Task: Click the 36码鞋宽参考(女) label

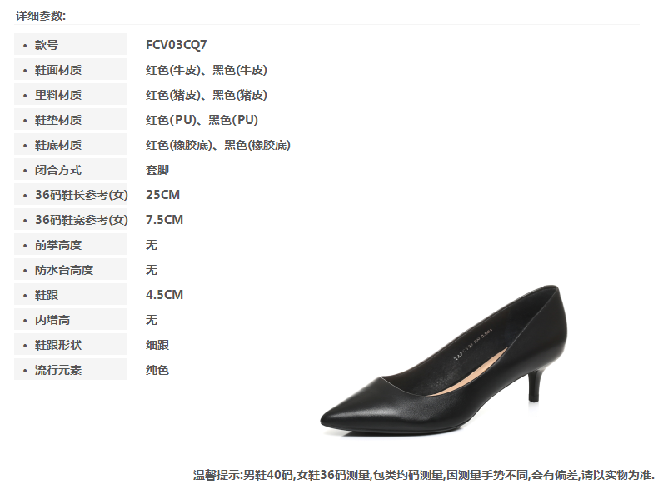Action: tap(82, 220)
